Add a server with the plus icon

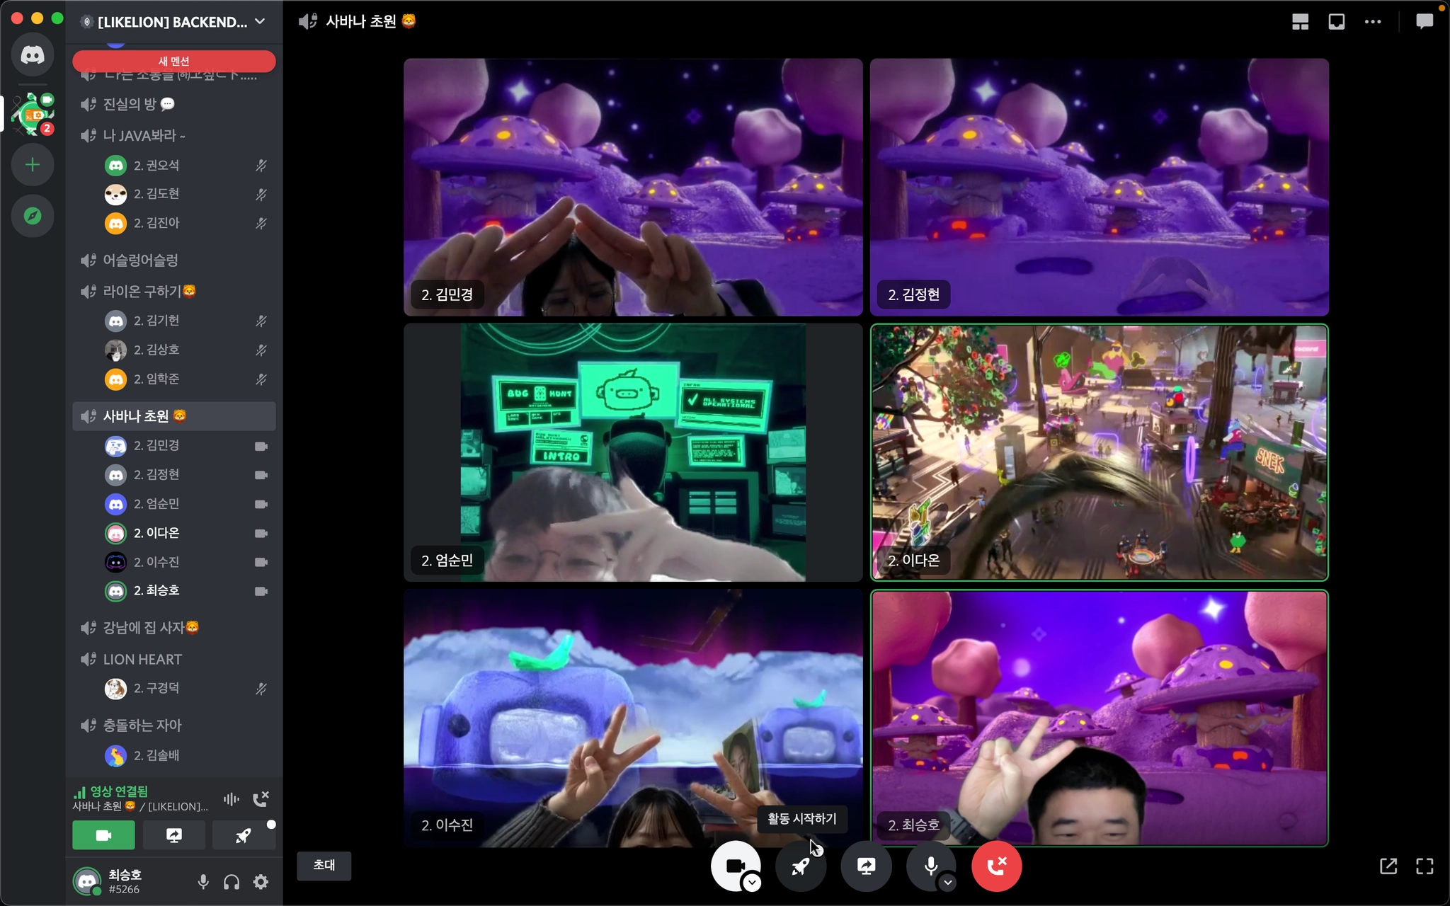tap(33, 165)
